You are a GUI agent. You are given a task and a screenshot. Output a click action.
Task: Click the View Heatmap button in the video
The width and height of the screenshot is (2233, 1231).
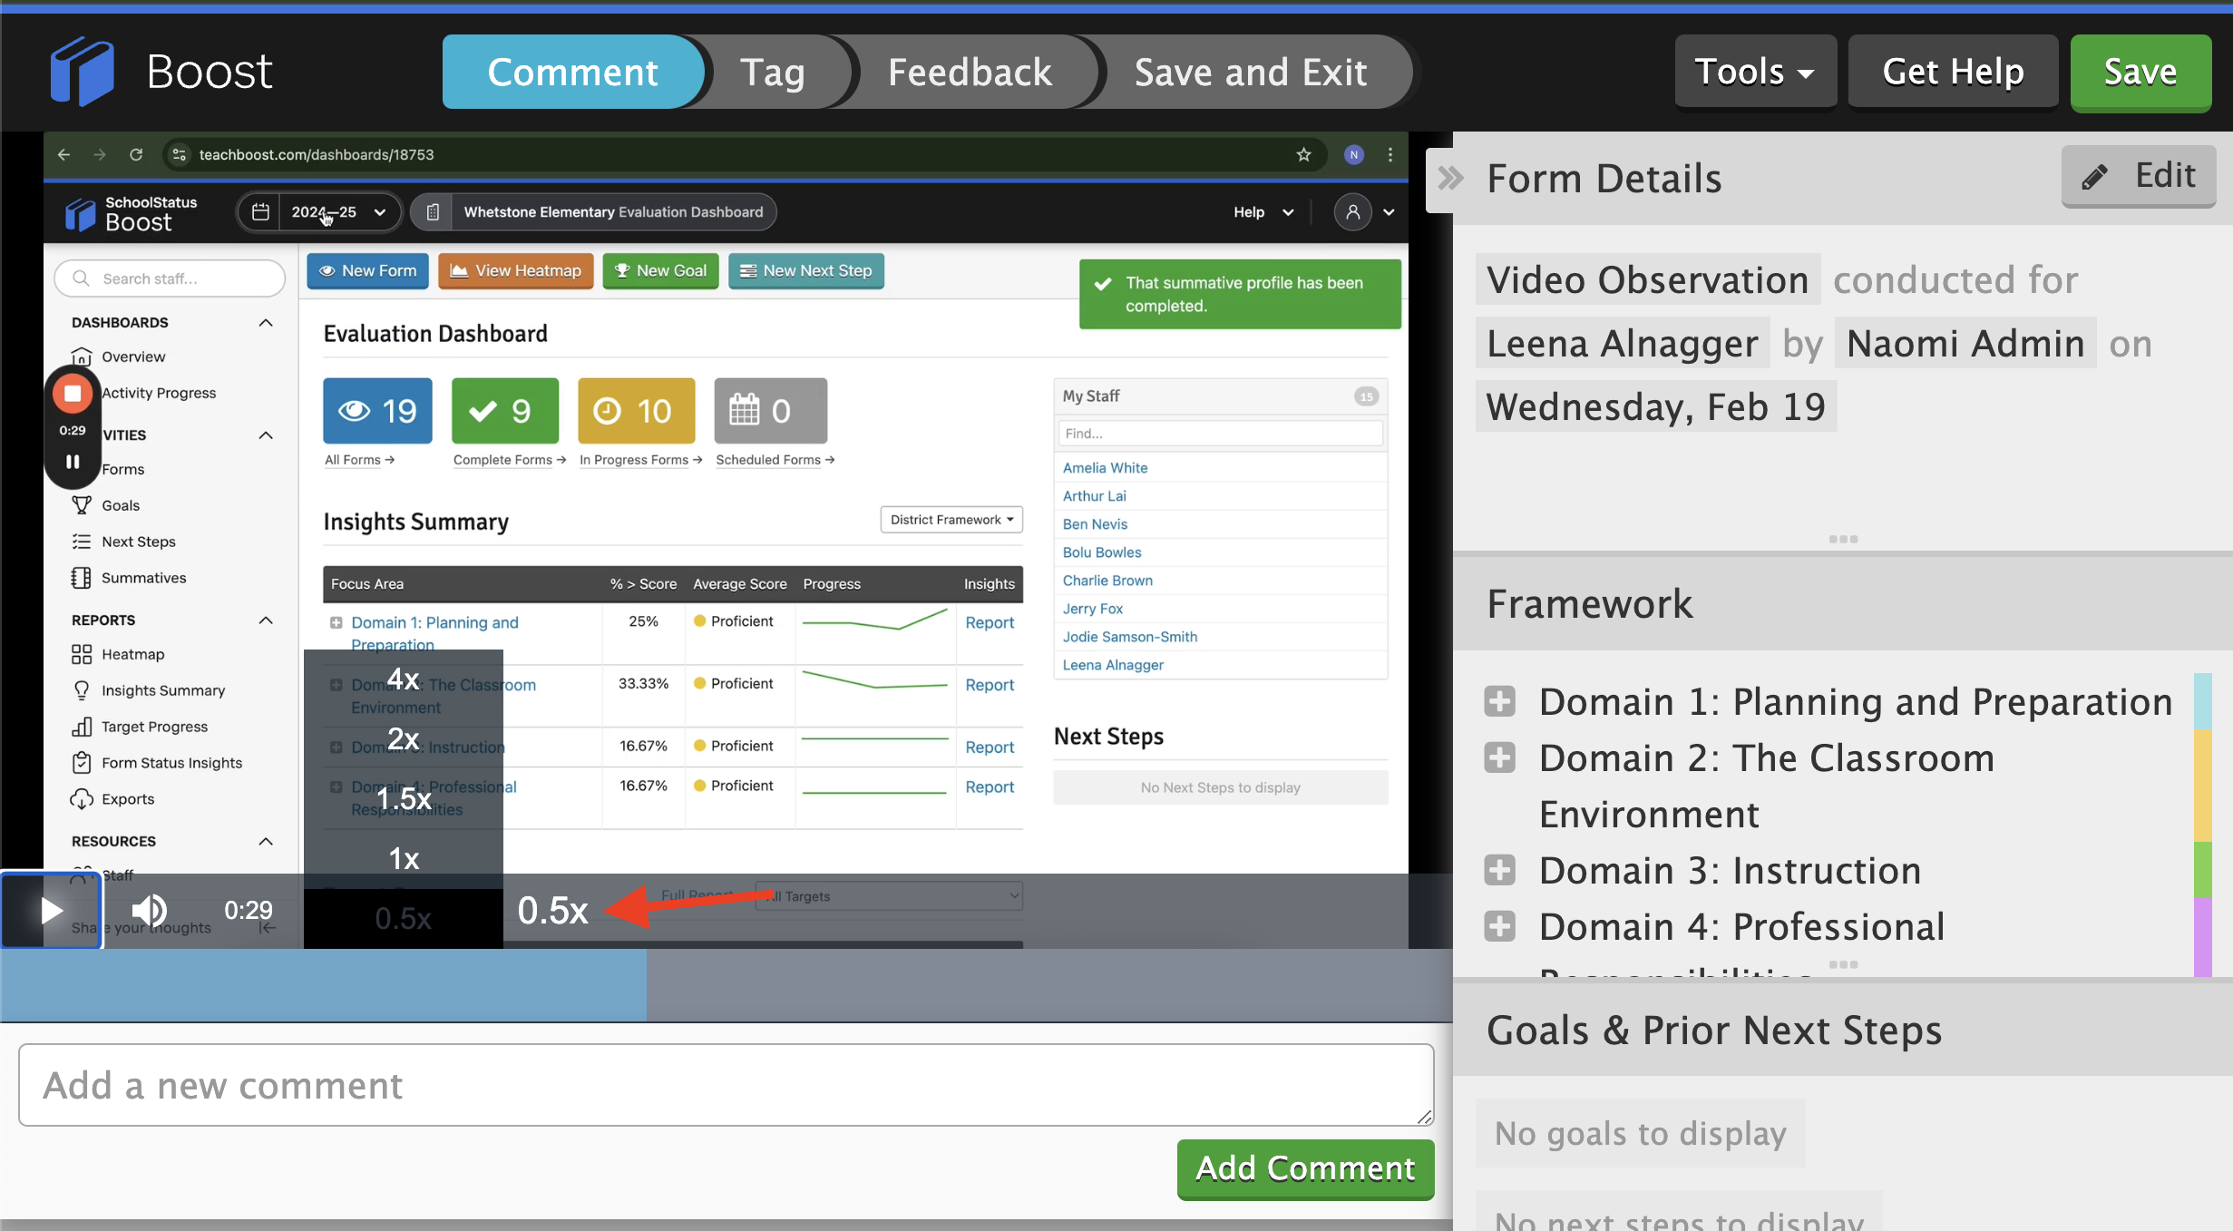[x=515, y=270]
